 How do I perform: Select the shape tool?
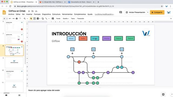[x=43, y=19]
